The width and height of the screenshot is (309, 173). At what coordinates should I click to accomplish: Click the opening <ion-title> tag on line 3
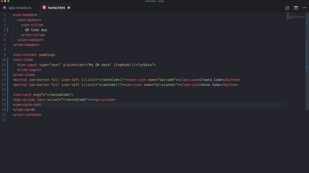pos(32,25)
